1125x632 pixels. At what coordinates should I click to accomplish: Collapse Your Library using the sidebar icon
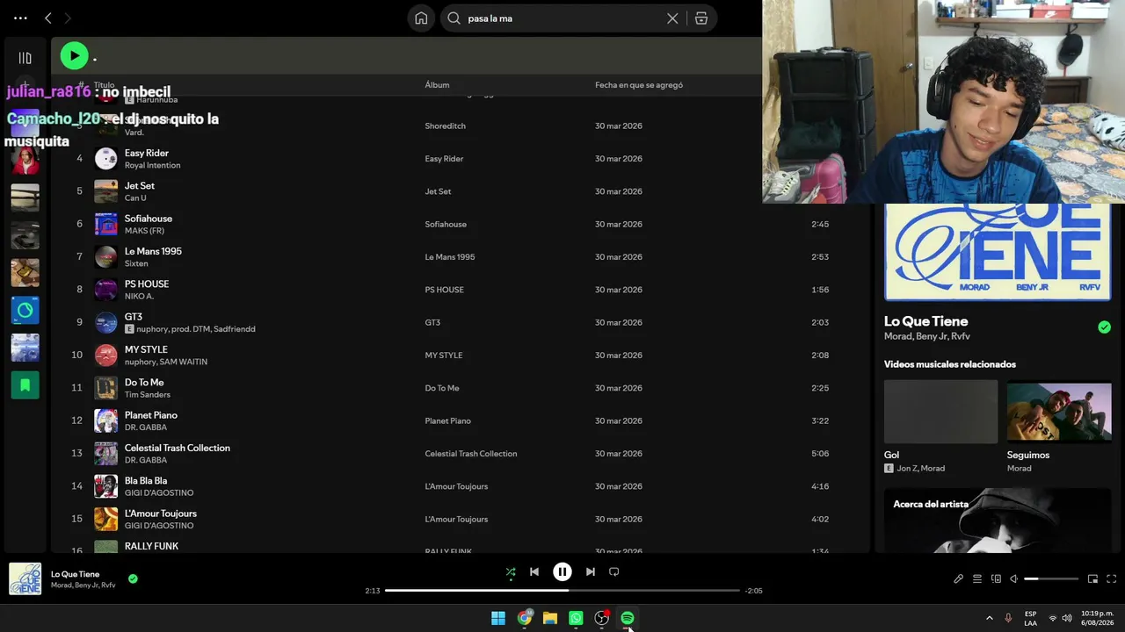click(25, 58)
